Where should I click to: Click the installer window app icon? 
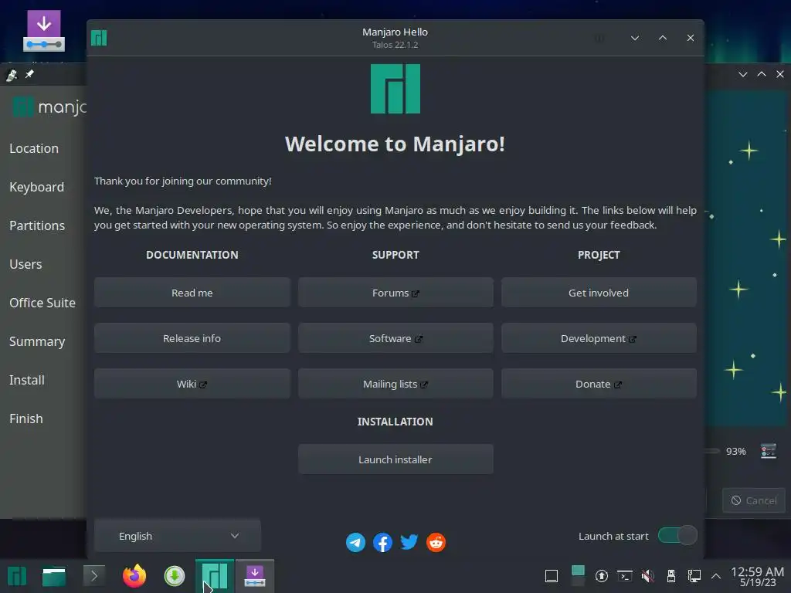pyautogui.click(x=12, y=75)
